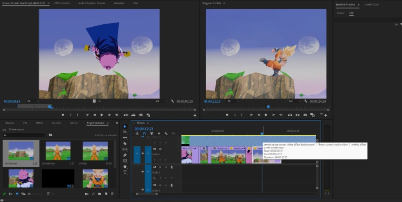Toggle timeline snap magnet

144,134
